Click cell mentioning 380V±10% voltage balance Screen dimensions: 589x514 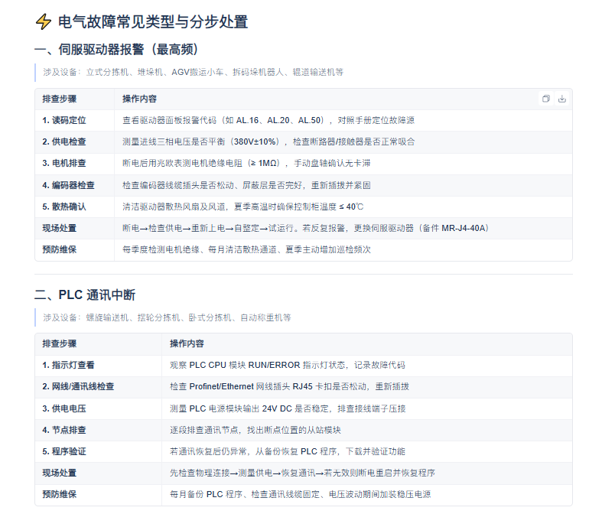(343, 142)
